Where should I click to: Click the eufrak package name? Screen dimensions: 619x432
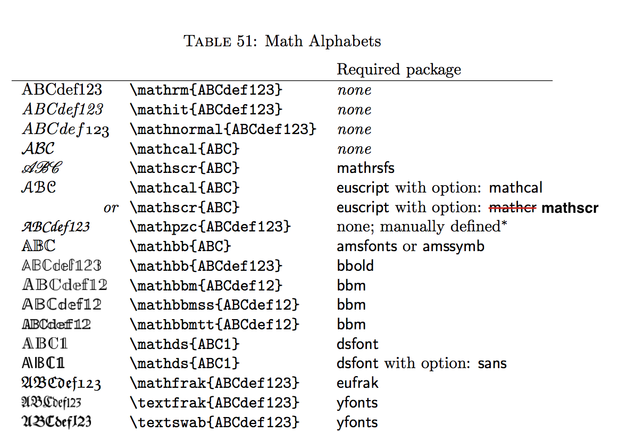[358, 383]
